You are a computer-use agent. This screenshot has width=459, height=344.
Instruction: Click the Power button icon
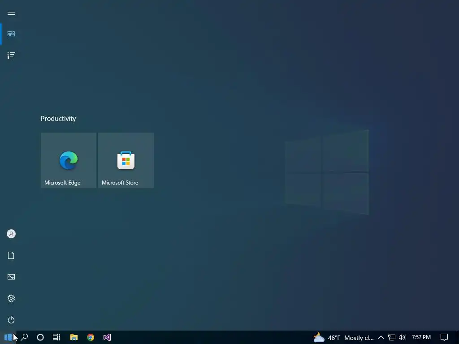[x=11, y=320]
